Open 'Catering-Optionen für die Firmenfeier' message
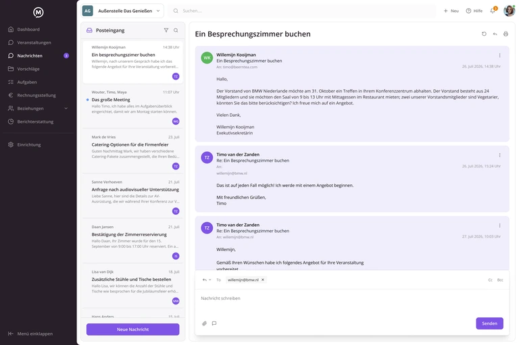This screenshot has height=345, width=519. tap(133, 152)
